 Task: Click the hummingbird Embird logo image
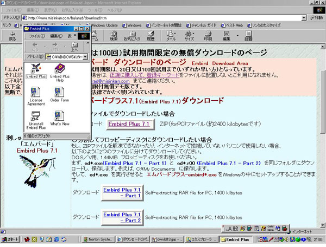(x=37, y=171)
